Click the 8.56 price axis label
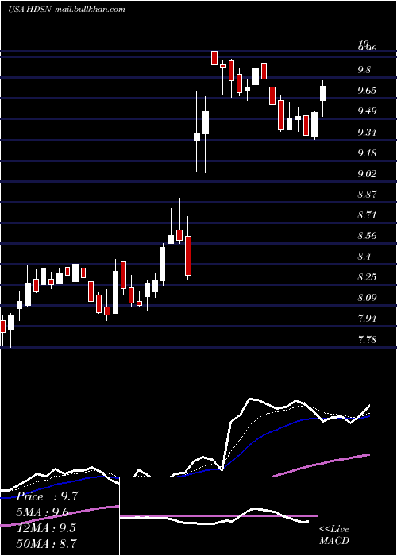Screen dimensions: 397x556 (367, 235)
